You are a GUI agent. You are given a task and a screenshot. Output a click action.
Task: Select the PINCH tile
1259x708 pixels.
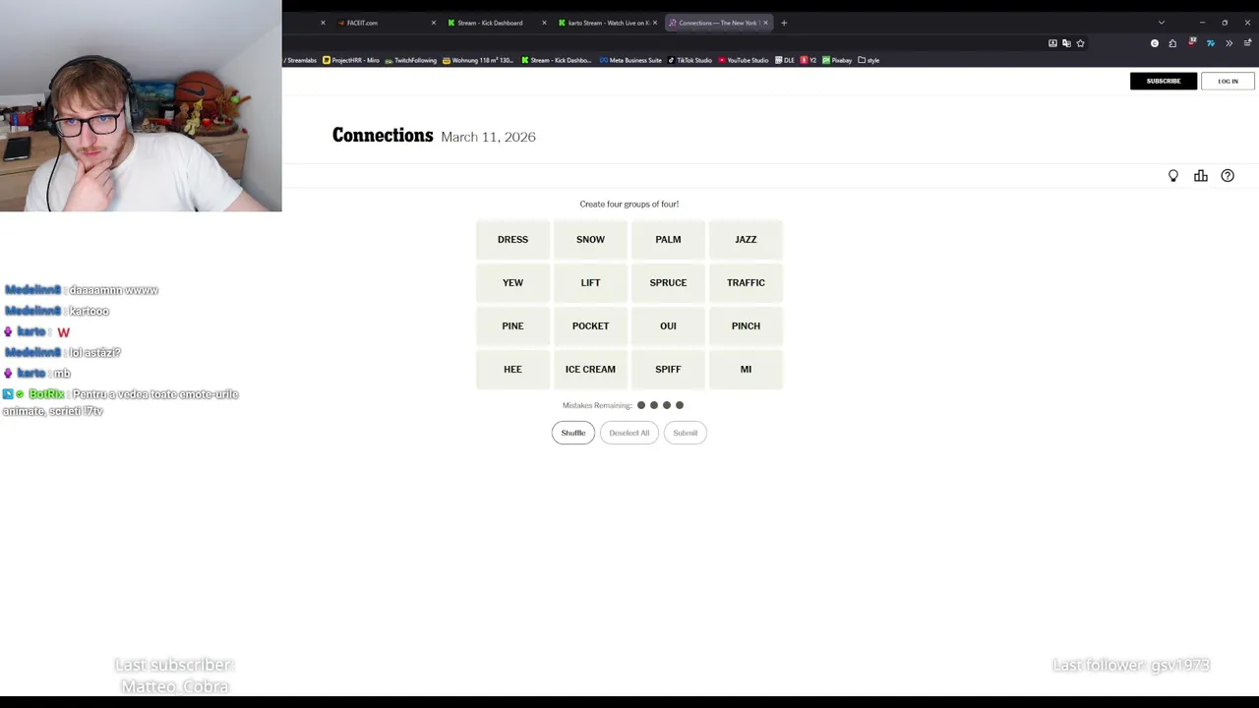[x=746, y=325]
